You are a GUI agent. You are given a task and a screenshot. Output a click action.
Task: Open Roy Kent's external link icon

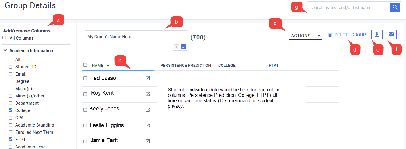148,94
